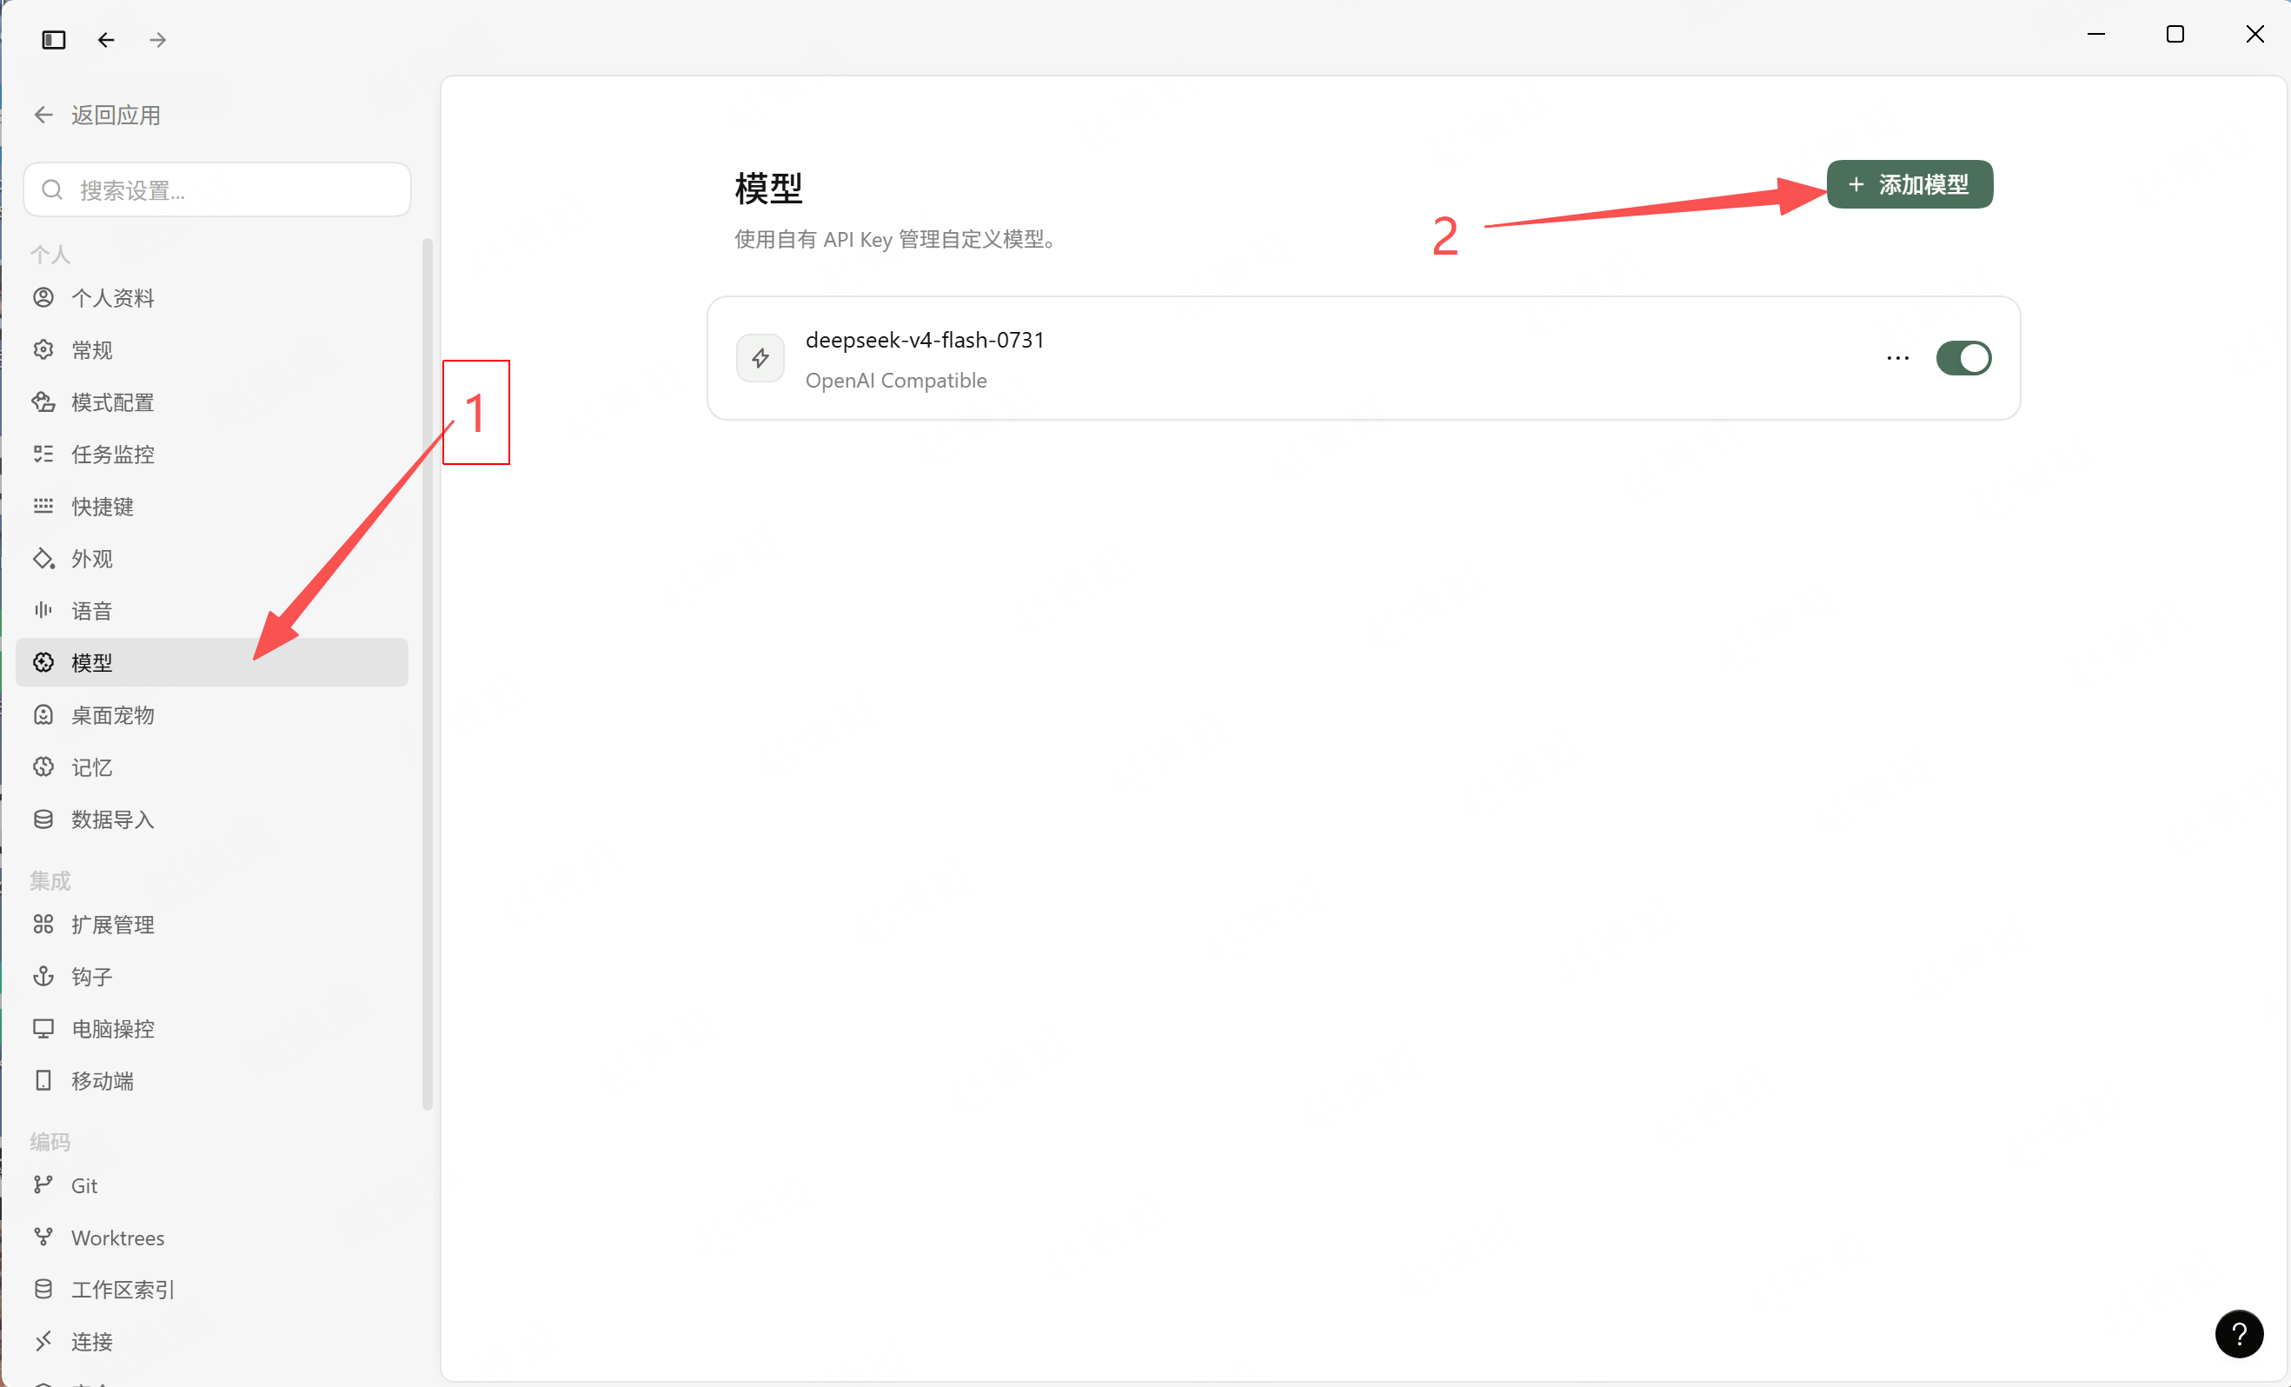Click the 桌面宠物 icon
The height and width of the screenshot is (1387, 2291).
point(43,715)
